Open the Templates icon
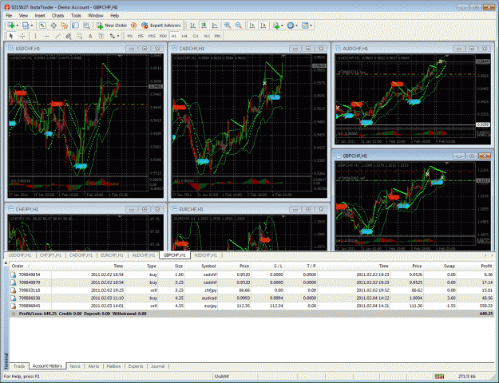 [x=305, y=26]
